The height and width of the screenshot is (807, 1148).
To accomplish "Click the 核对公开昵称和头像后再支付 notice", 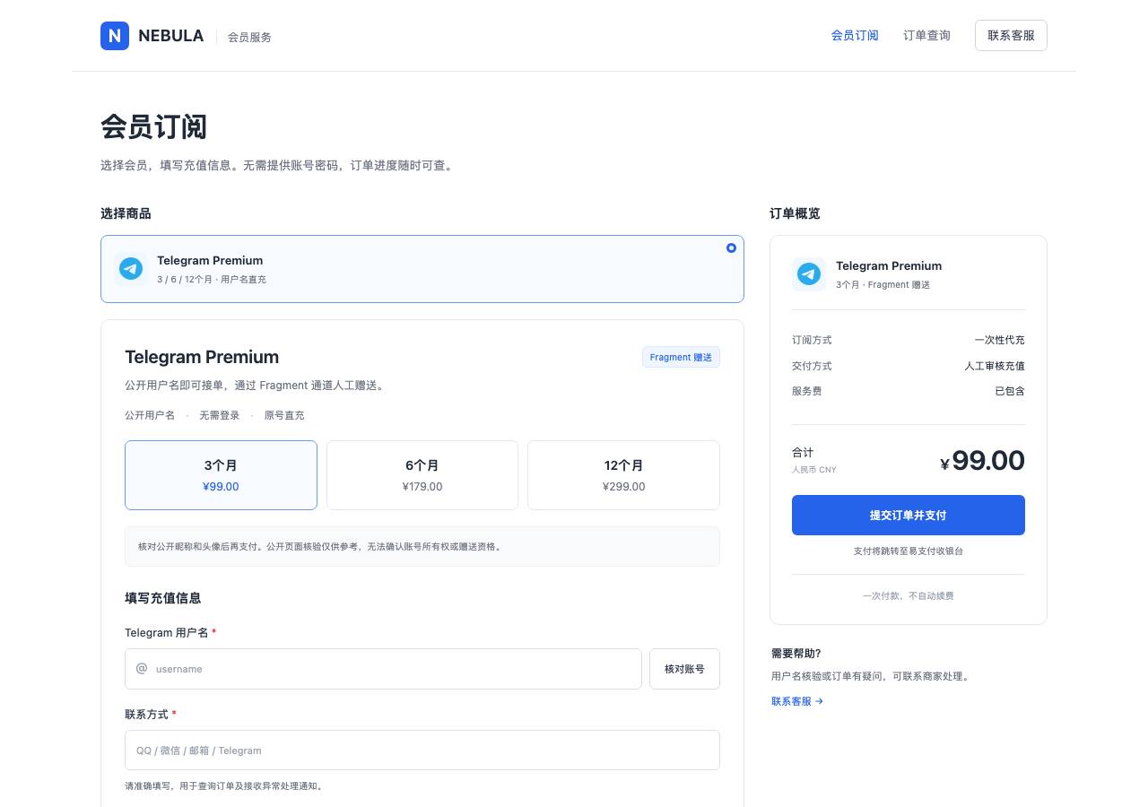I will [422, 546].
